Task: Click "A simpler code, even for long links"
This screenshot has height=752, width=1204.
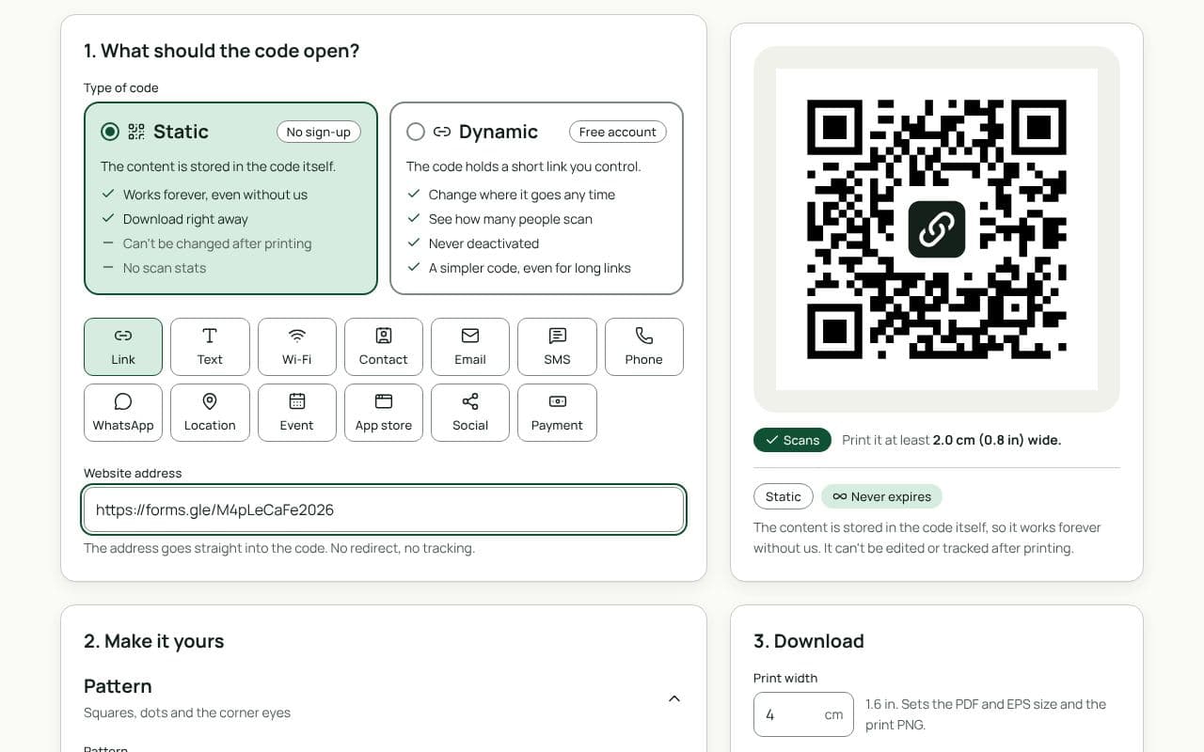Action: click(530, 268)
